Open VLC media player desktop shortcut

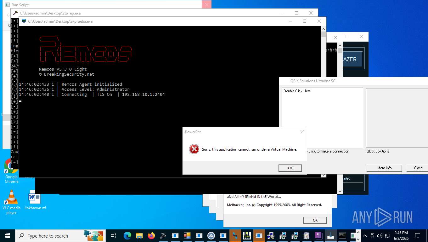[x=11, y=202]
